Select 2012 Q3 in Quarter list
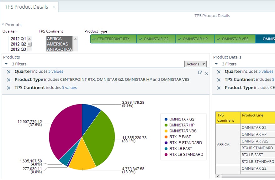 click(x=18, y=49)
